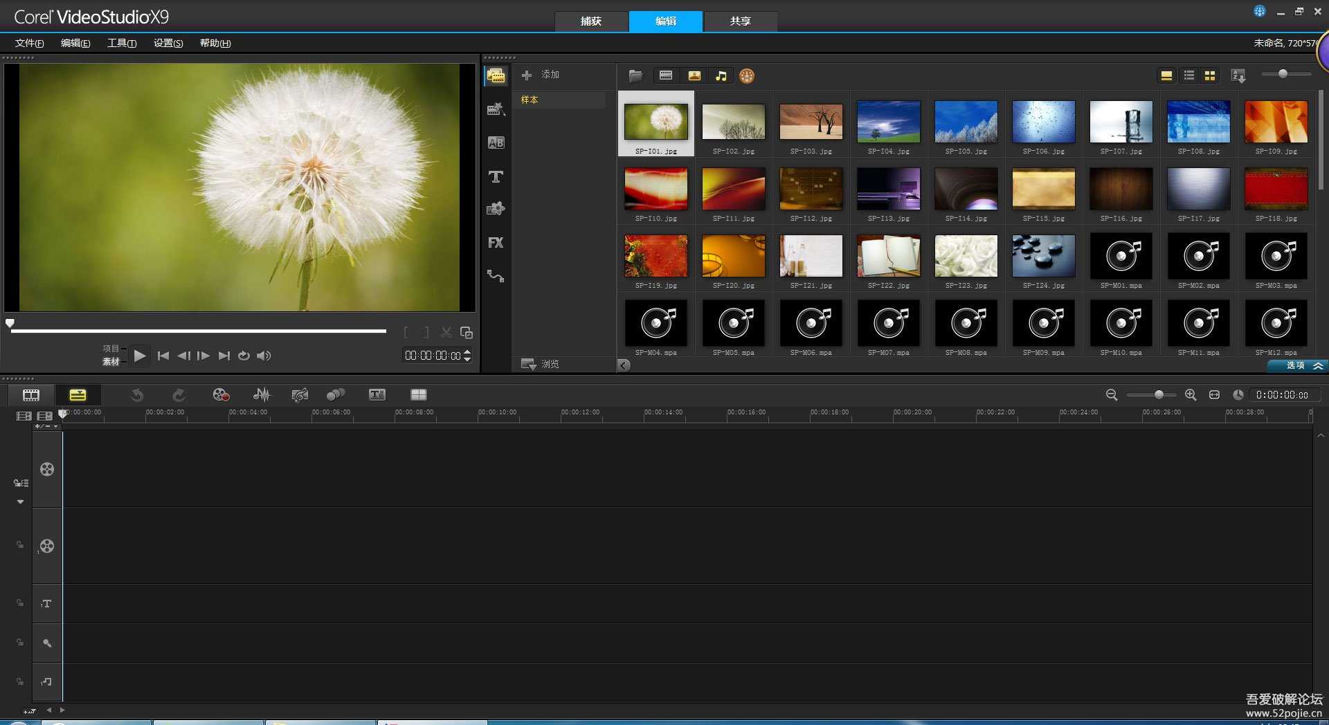1329x725 pixels.
Task: Open the Subtitle Editor tool
Action: pos(377,394)
